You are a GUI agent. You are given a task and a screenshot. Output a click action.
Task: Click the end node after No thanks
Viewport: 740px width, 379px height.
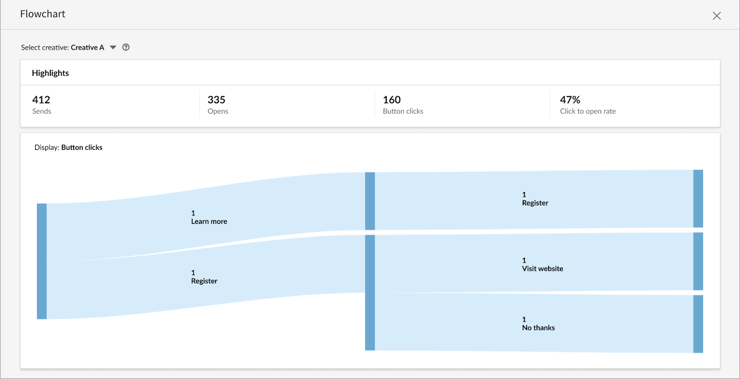point(698,324)
